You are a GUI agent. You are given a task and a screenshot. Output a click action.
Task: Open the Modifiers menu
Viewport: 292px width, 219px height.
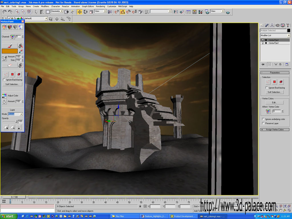[45, 6]
